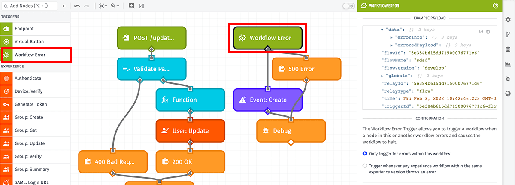
Task: Expand the "errorInfo" key in payload
Action: pyautogui.click(x=391, y=38)
